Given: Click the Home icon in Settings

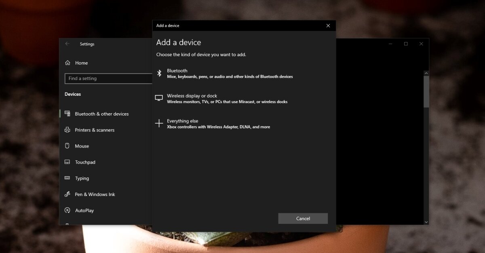Looking at the screenshot, I should click(x=67, y=63).
